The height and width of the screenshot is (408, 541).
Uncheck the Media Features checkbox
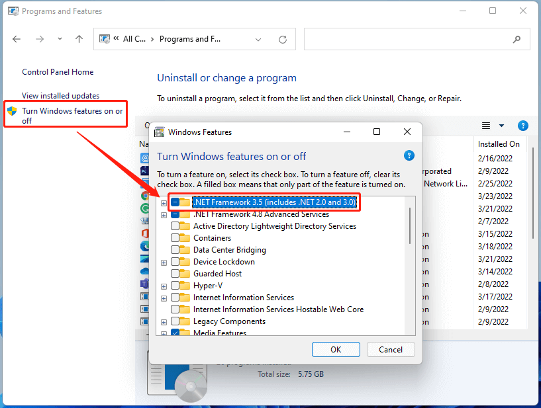[x=176, y=333]
